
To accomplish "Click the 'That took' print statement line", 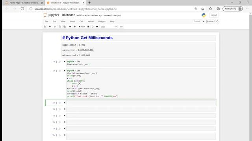I will click(93, 96).
